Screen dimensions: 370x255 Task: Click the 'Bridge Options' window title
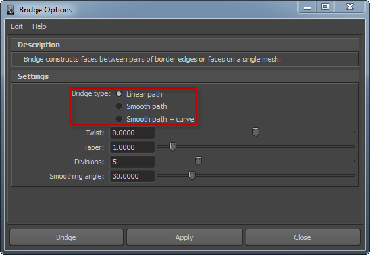coord(46,10)
